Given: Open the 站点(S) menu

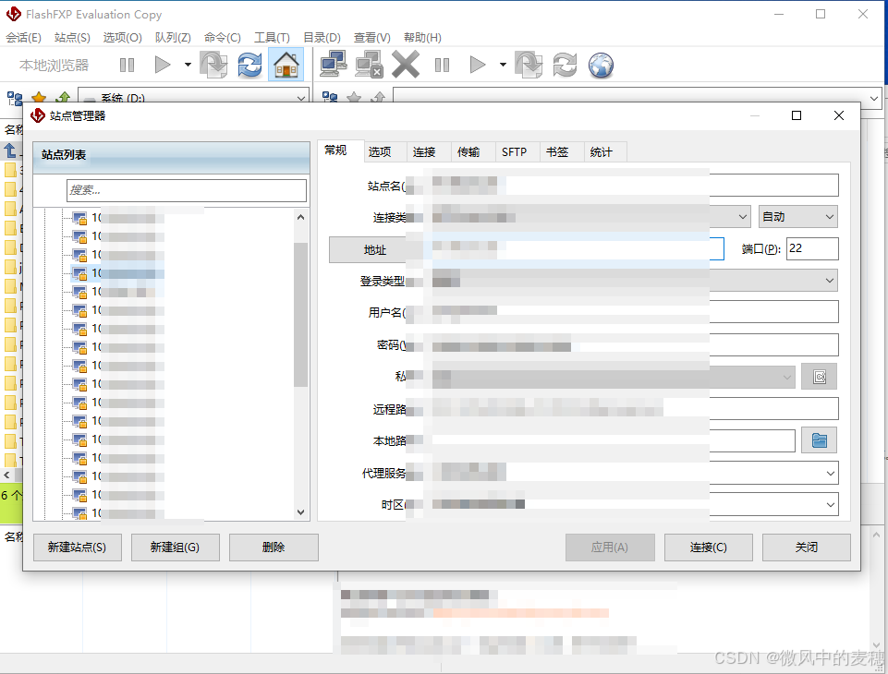Looking at the screenshot, I should pyautogui.click(x=72, y=37).
